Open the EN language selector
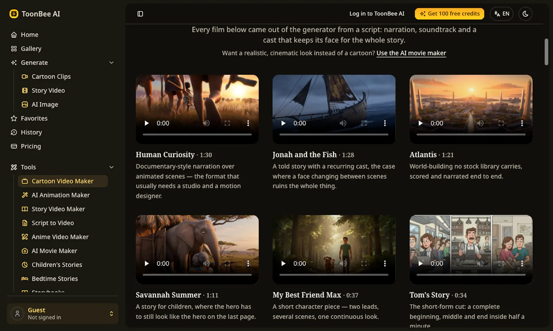 (x=502, y=14)
